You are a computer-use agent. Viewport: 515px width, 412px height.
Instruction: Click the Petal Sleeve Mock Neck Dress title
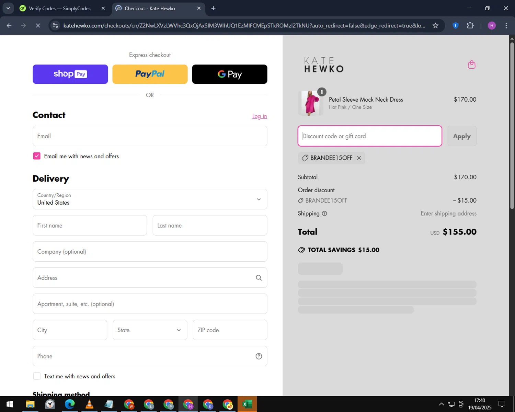pyautogui.click(x=366, y=100)
